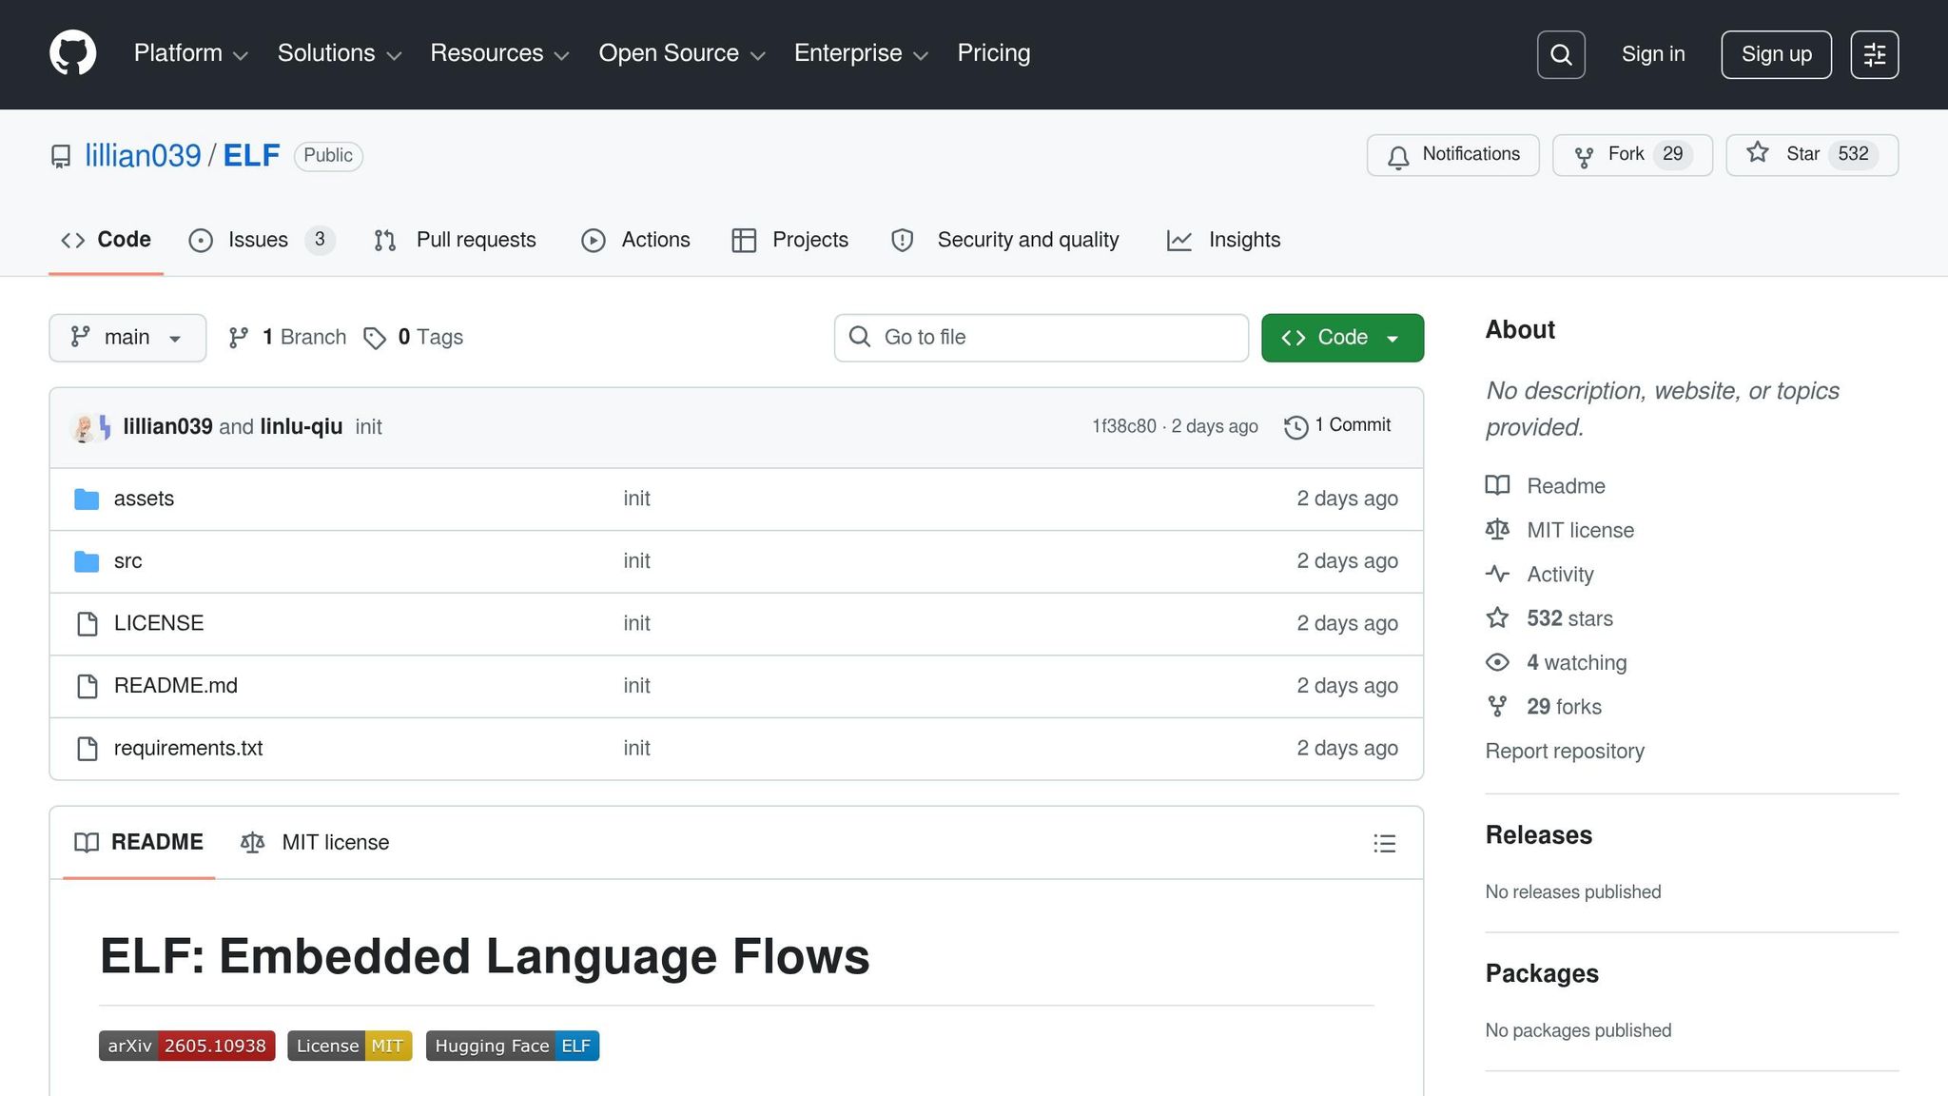Click the assets folder icon
Viewport: 1948px width, 1096px height.
click(87, 499)
